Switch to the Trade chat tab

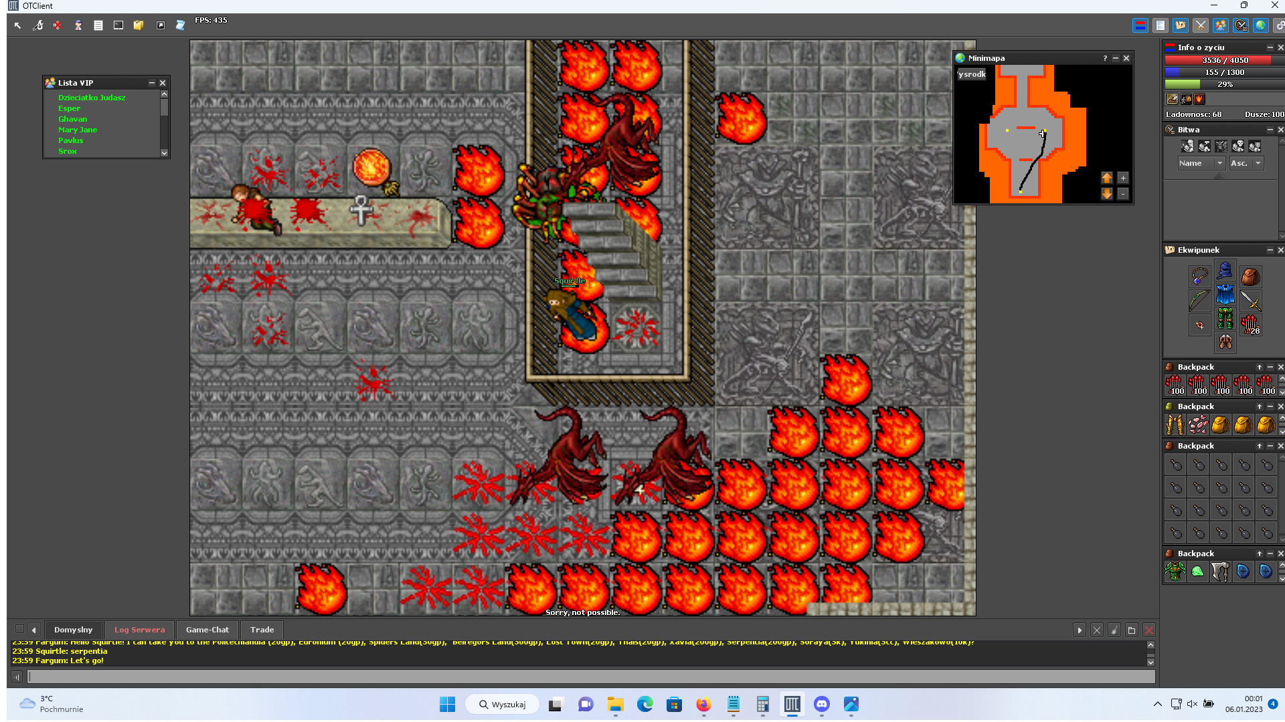click(262, 630)
